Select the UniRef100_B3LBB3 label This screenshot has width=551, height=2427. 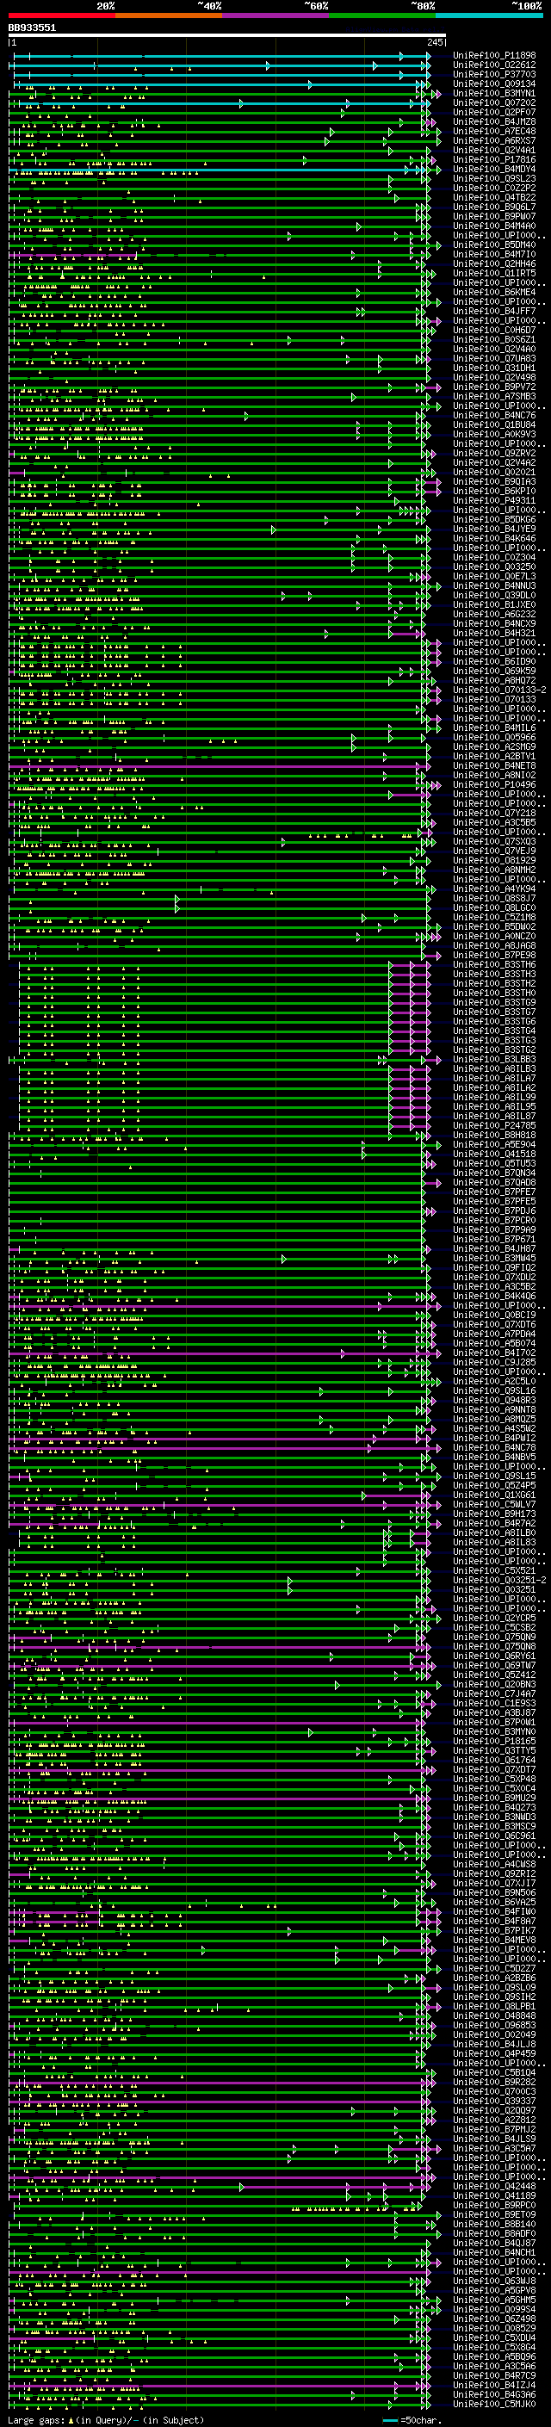pos(494,1060)
